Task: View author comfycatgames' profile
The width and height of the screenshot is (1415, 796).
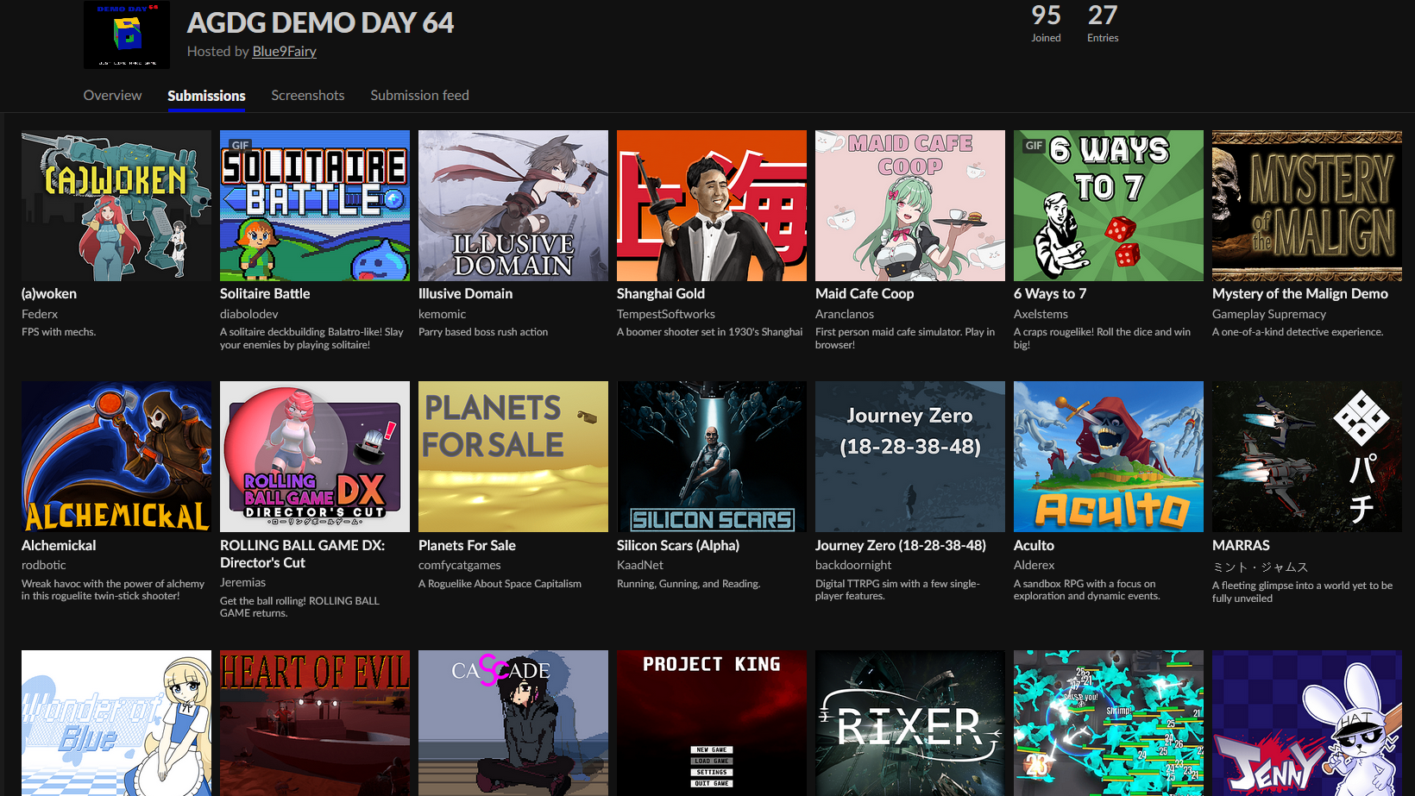Action: tap(460, 566)
